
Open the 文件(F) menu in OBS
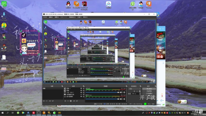(x=45, y=17)
